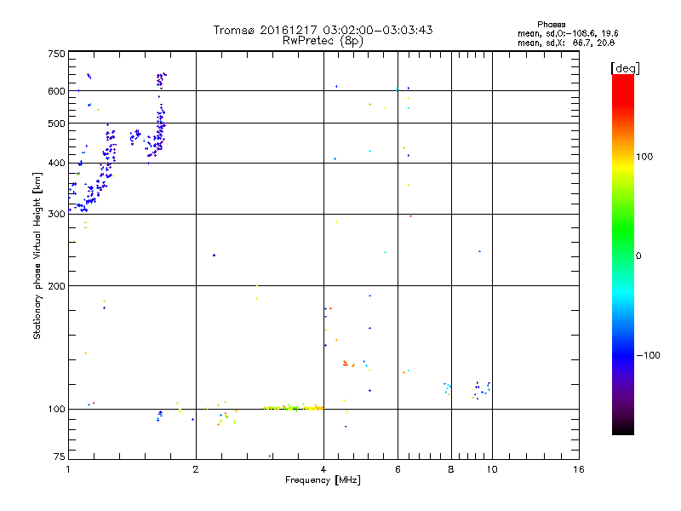Click the 'Phases' header label
Viewport: 681px width, 511px height.
[551, 25]
